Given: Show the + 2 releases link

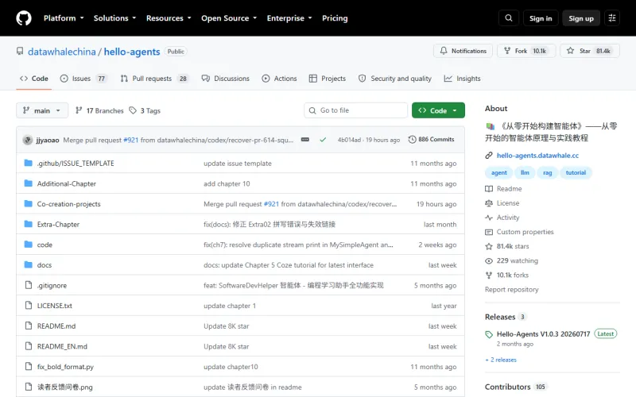Looking at the screenshot, I should click(501, 360).
